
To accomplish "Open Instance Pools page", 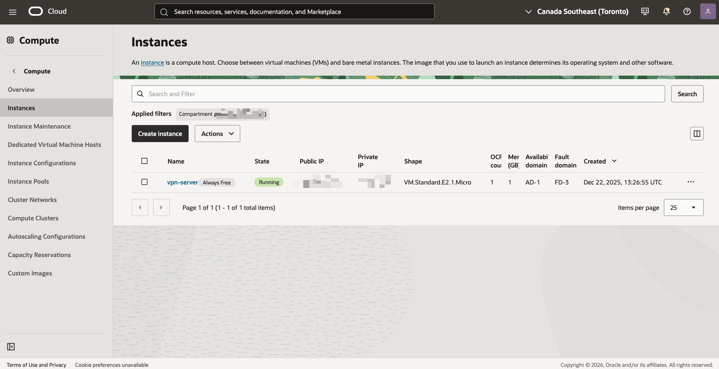I will click(56, 181).
